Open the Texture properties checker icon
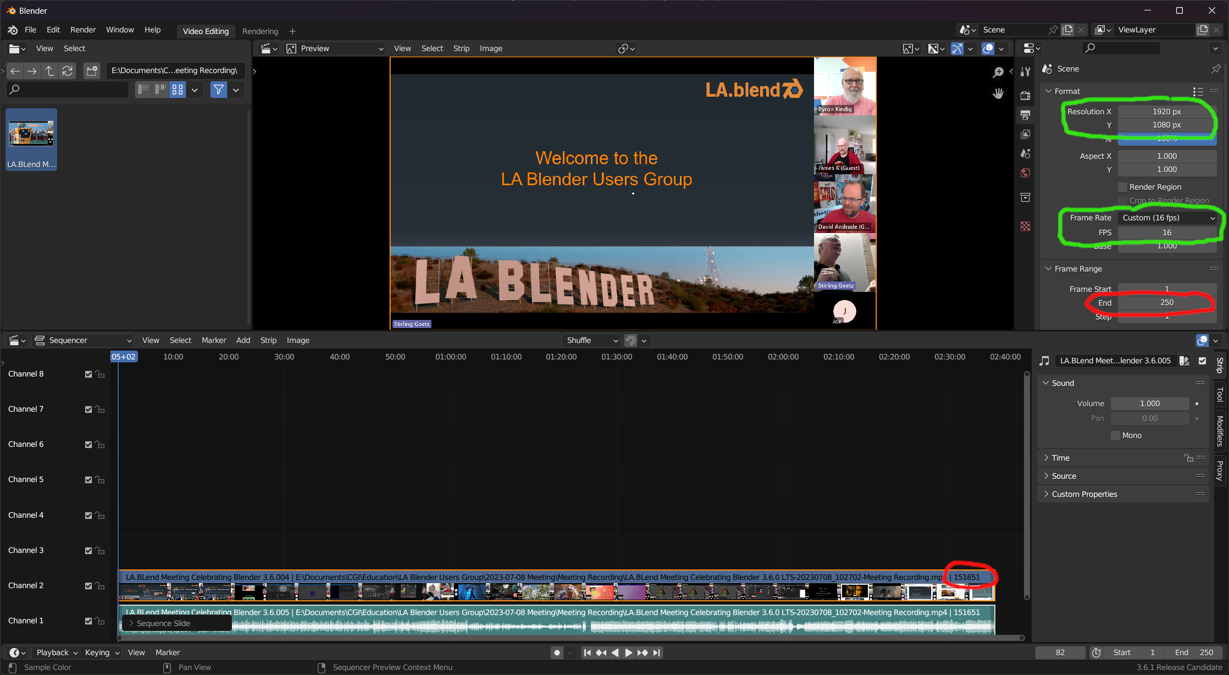 point(1025,226)
